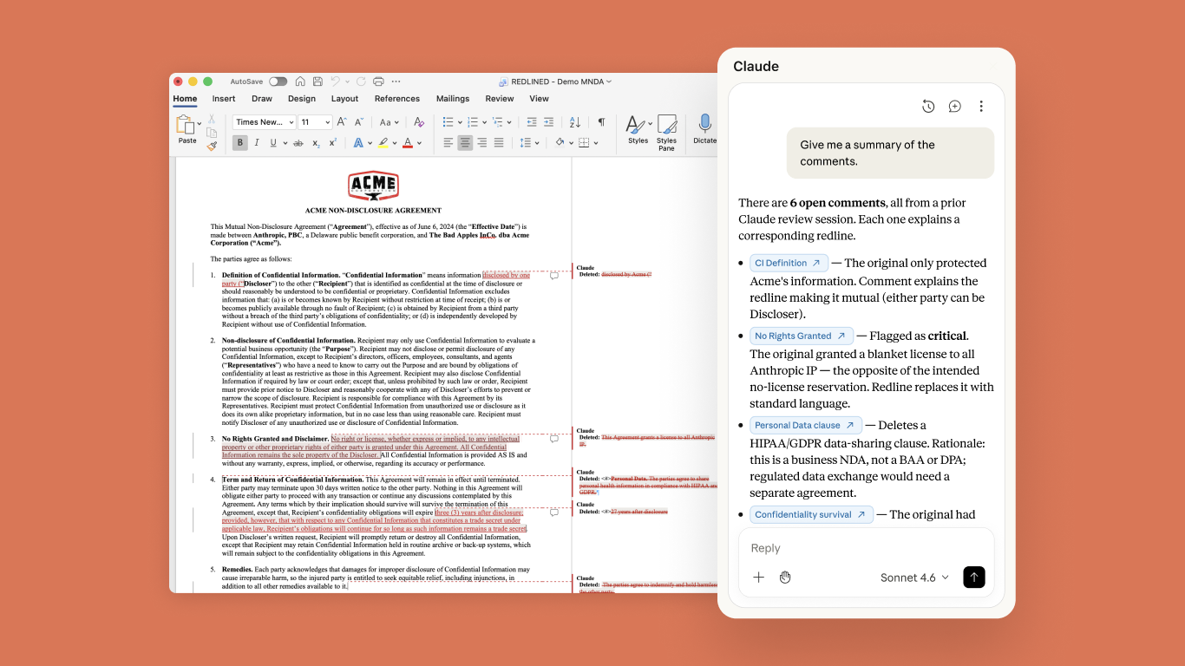Apply subscript formatting
The height and width of the screenshot is (666, 1185).
pos(317,143)
